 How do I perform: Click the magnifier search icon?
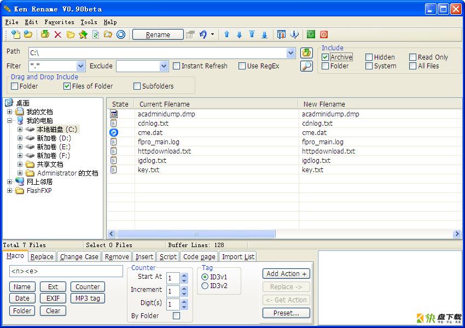tap(306, 66)
